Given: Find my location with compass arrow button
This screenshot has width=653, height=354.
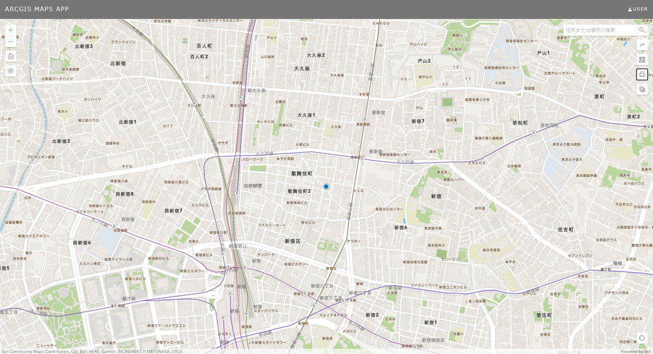Looking at the screenshot, I should pyautogui.click(x=11, y=71).
